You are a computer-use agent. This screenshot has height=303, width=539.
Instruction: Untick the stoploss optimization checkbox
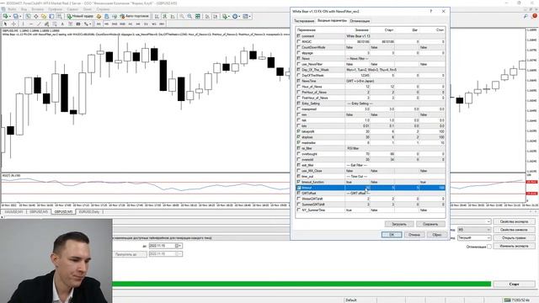[x=298, y=136]
